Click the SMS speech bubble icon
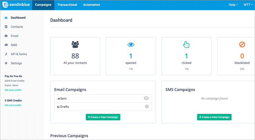 (x=6, y=45)
